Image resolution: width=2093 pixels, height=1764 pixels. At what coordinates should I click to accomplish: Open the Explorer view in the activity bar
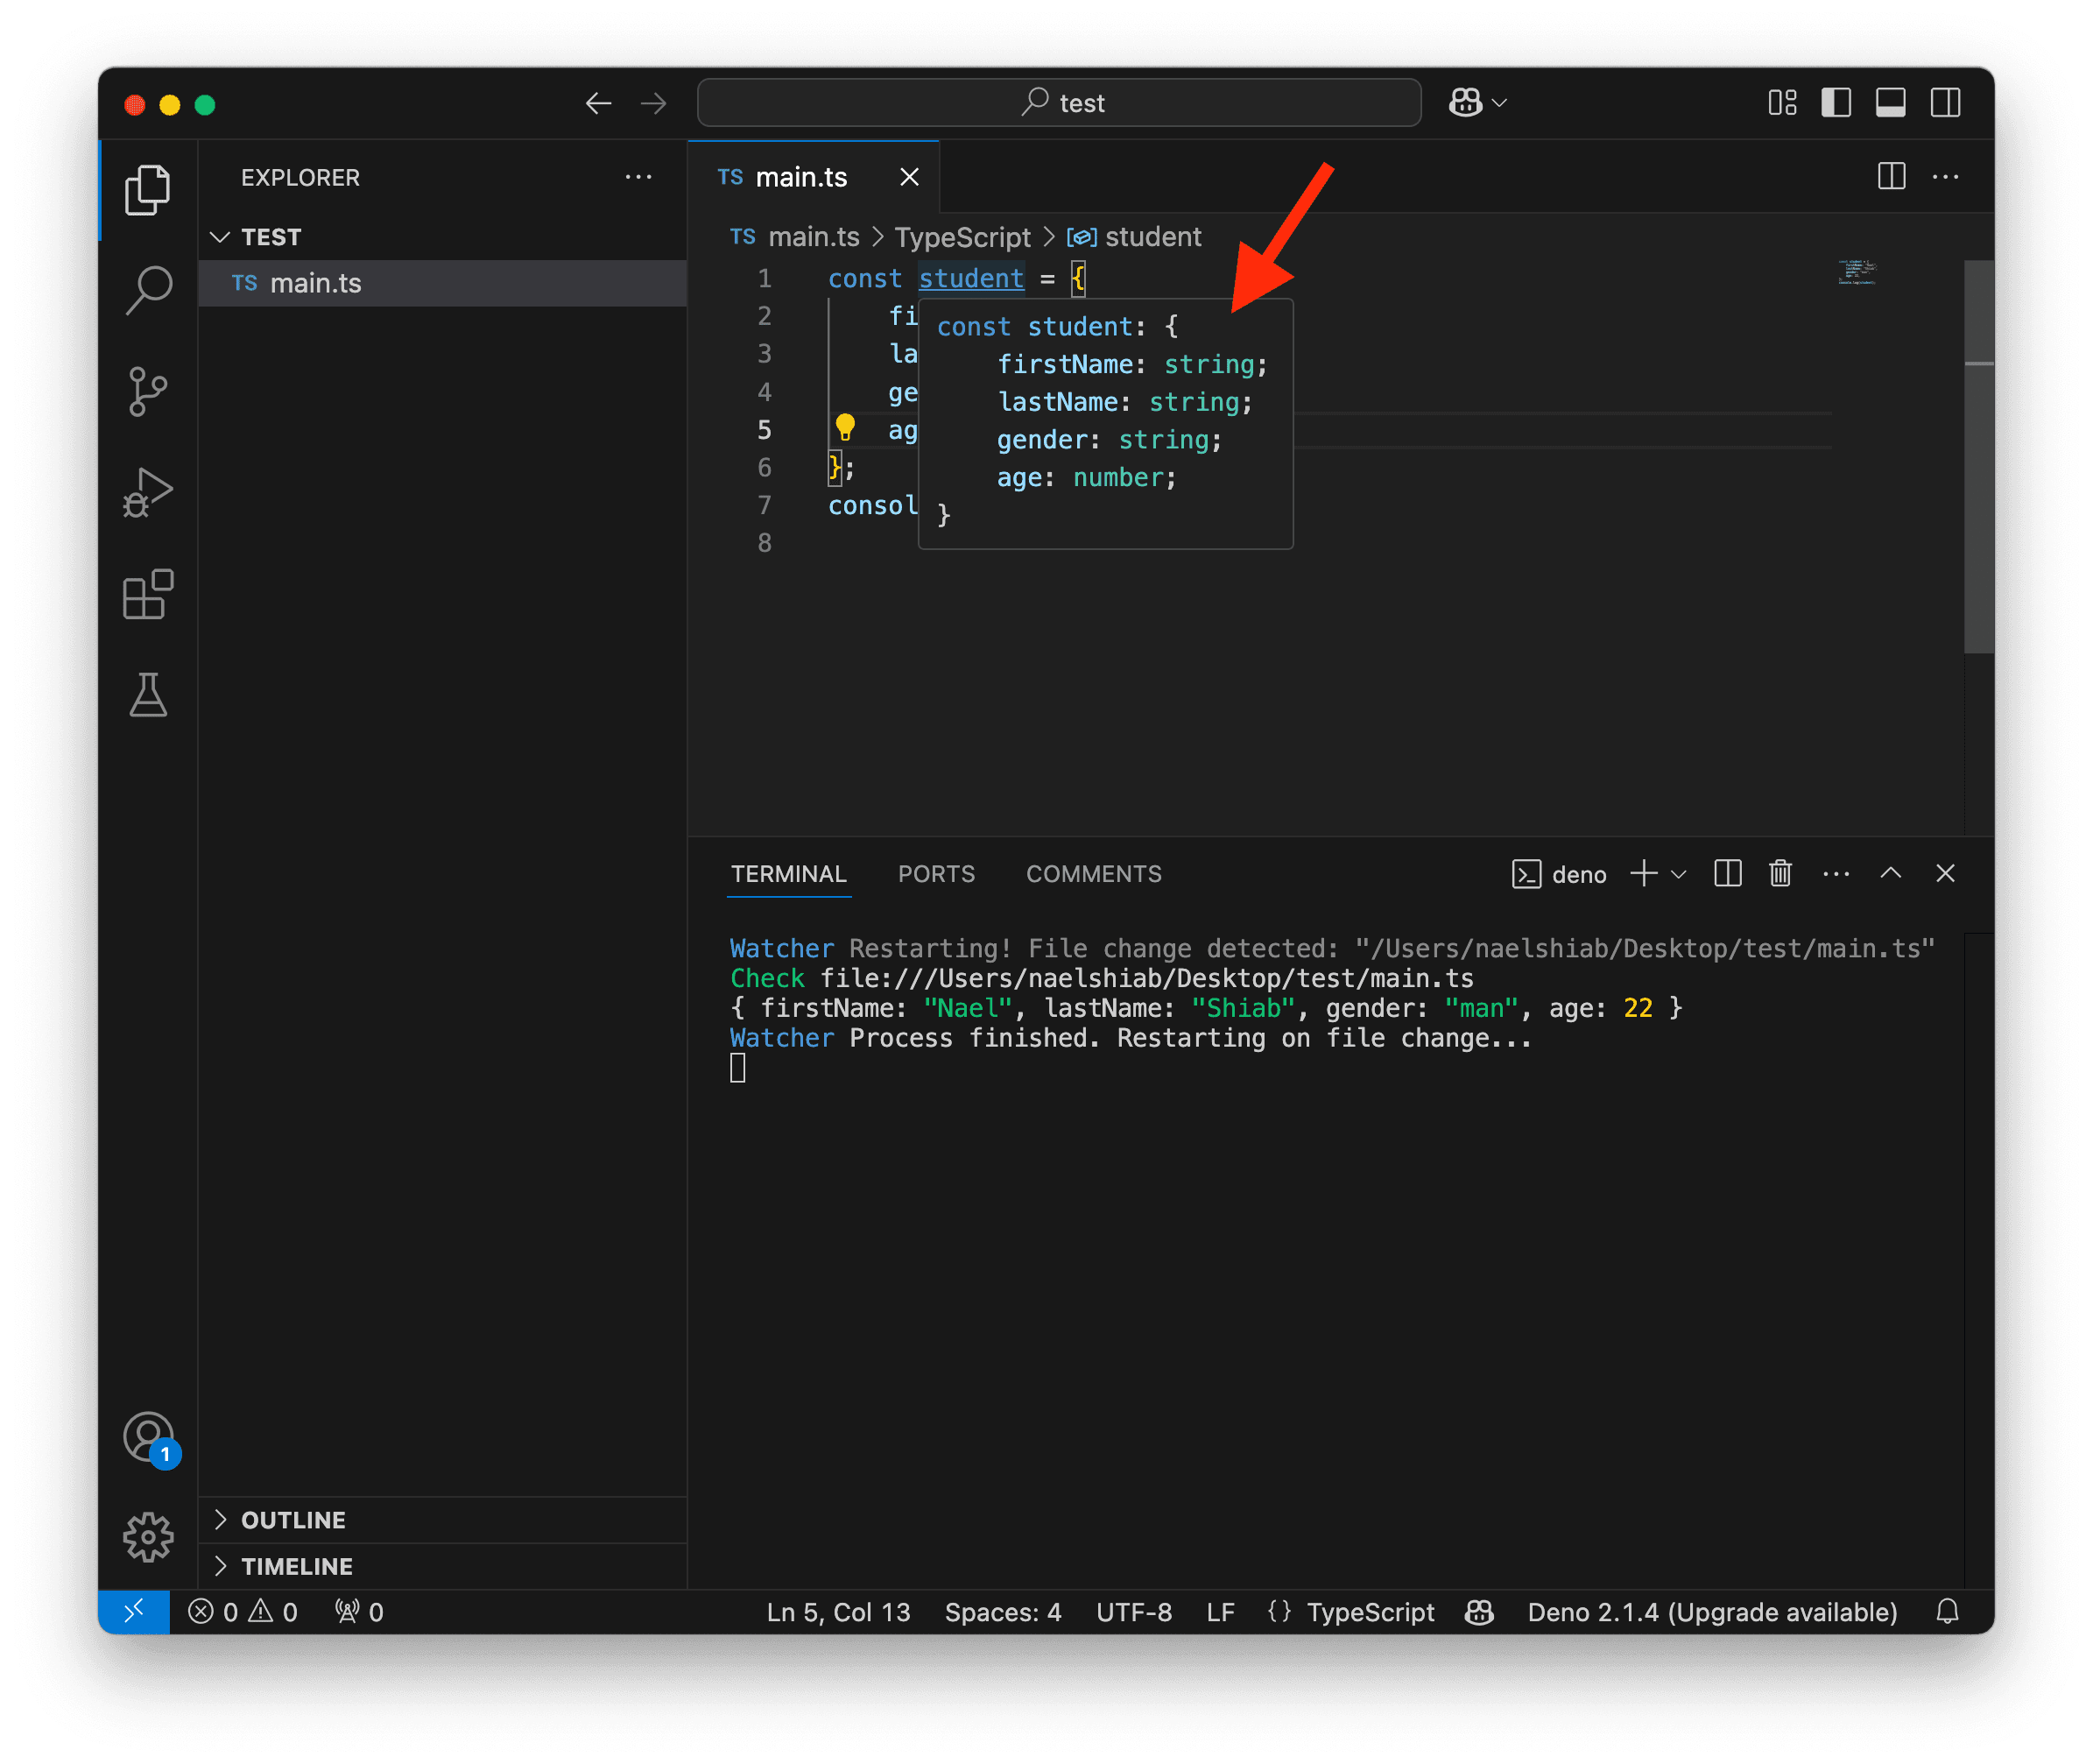click(148, 189)
